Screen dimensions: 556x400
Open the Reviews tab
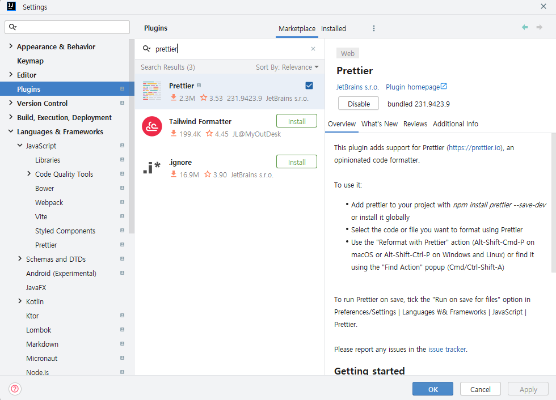415,124
